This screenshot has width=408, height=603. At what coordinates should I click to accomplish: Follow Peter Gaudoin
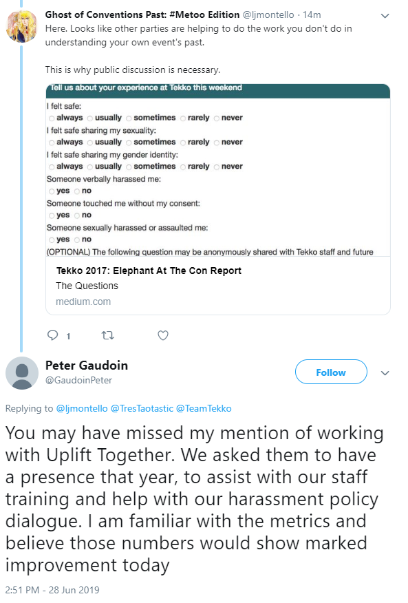pos(331,372)
